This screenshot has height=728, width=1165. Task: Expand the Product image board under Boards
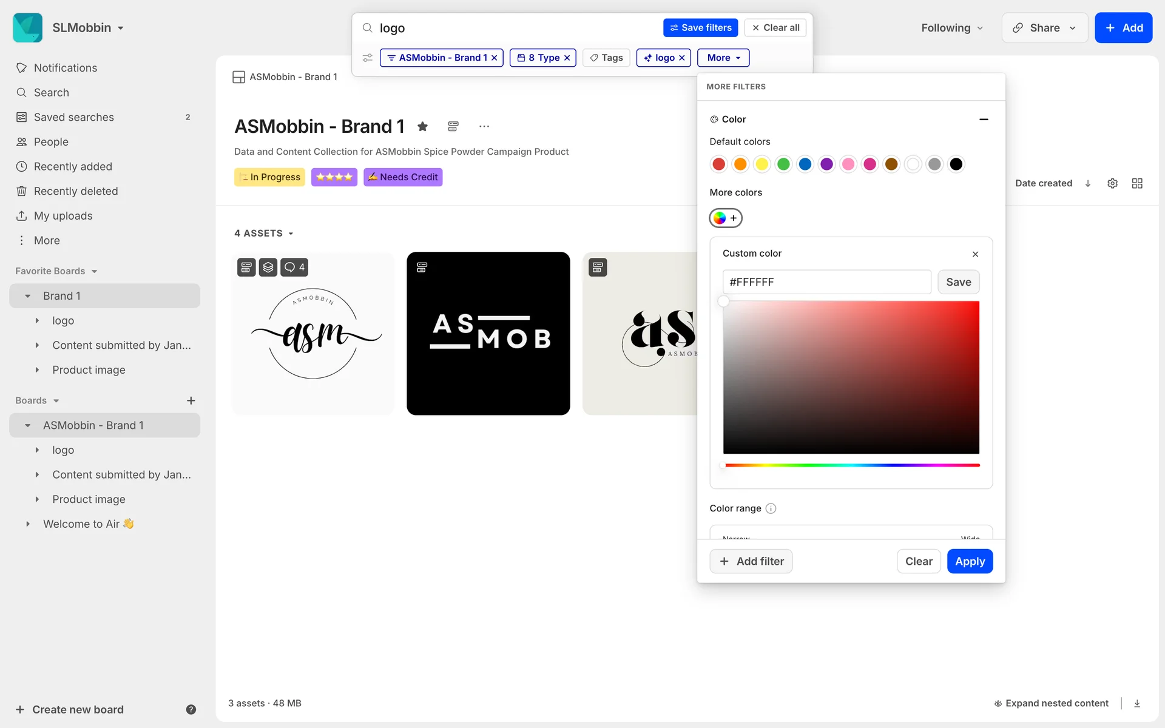click(37, 499)
